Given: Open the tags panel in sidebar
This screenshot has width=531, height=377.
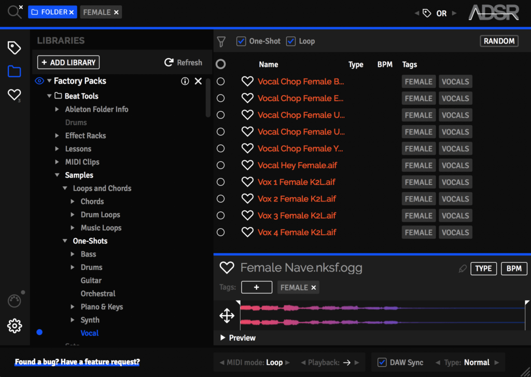Looking at the screenshot, I should pyautogui.click(x=14, y=48).
